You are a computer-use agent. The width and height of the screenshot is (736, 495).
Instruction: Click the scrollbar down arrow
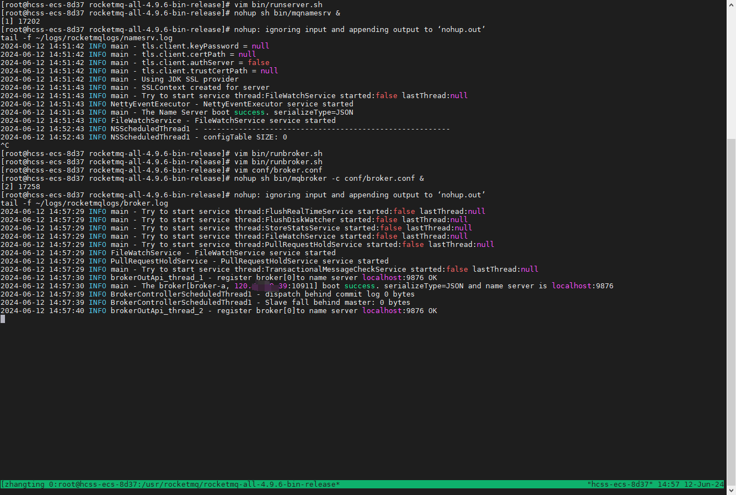point(731,490)
